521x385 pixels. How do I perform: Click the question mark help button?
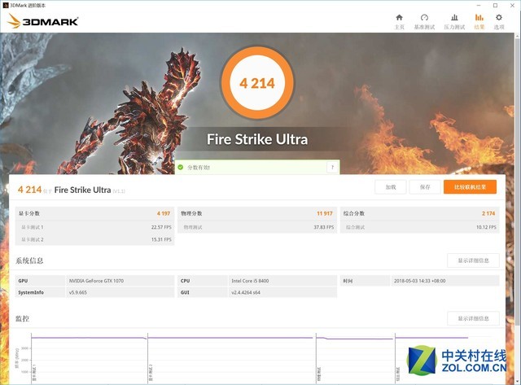[332, 167]
